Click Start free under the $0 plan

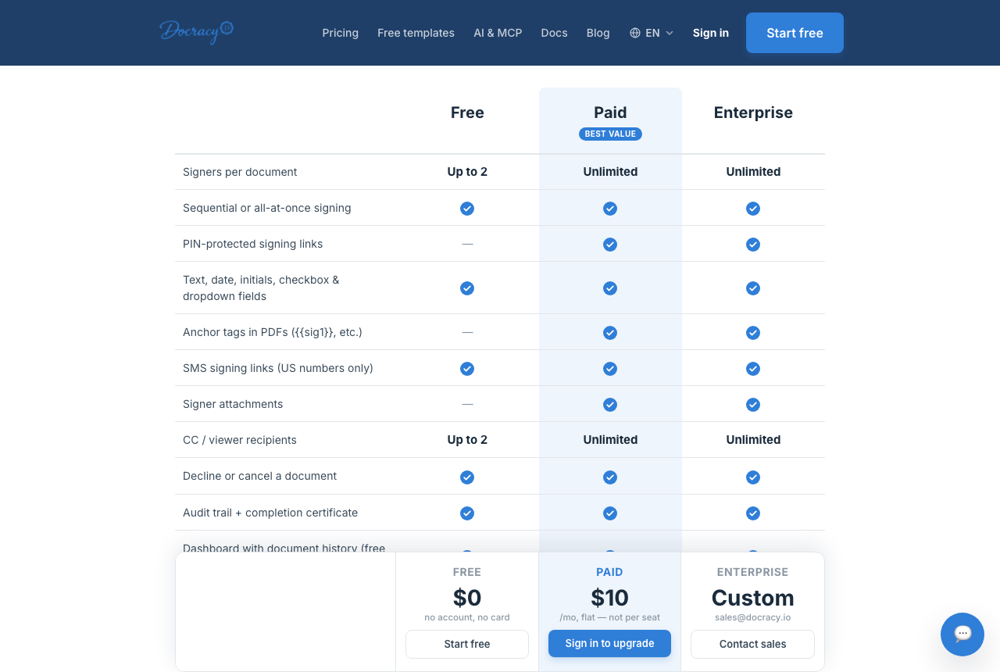467,644
